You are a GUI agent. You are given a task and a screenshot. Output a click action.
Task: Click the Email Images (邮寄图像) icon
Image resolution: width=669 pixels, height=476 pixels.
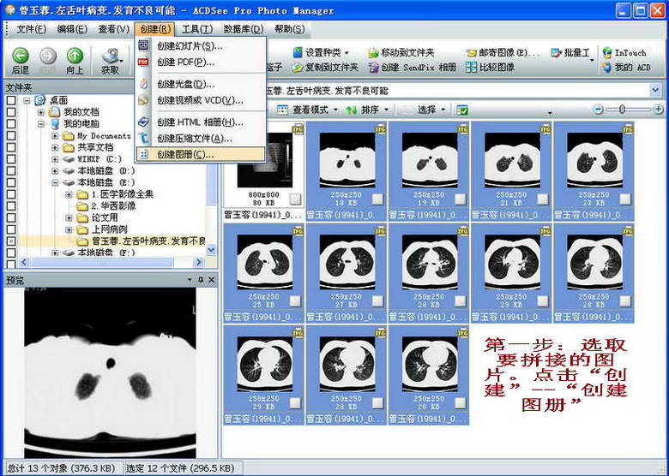(471, 53)
